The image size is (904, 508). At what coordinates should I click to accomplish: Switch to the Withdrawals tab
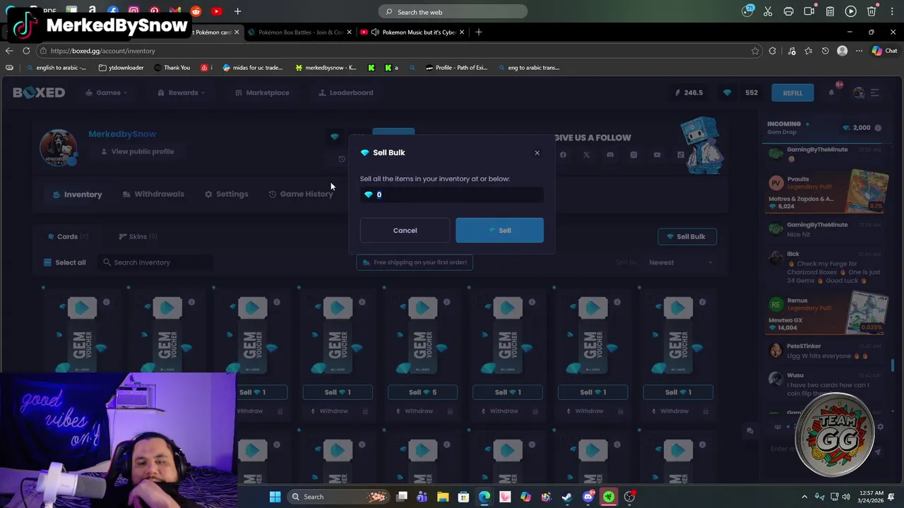(x=153, y=194)
